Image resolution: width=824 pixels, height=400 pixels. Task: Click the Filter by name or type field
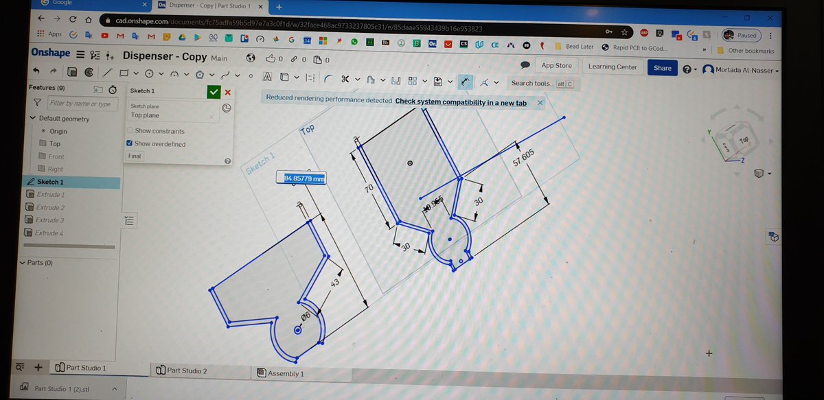pyautogui.click(x=82, y=104)
